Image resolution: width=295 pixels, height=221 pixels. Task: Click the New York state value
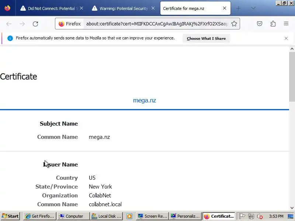[100, 187]
